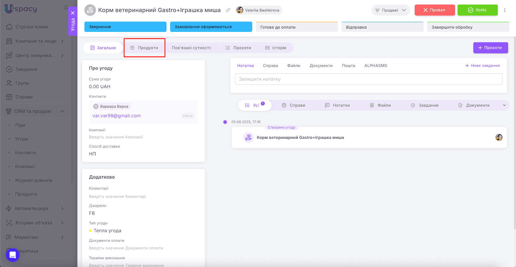Click the Стрічка новин sidebar icon

click(9, 27)
